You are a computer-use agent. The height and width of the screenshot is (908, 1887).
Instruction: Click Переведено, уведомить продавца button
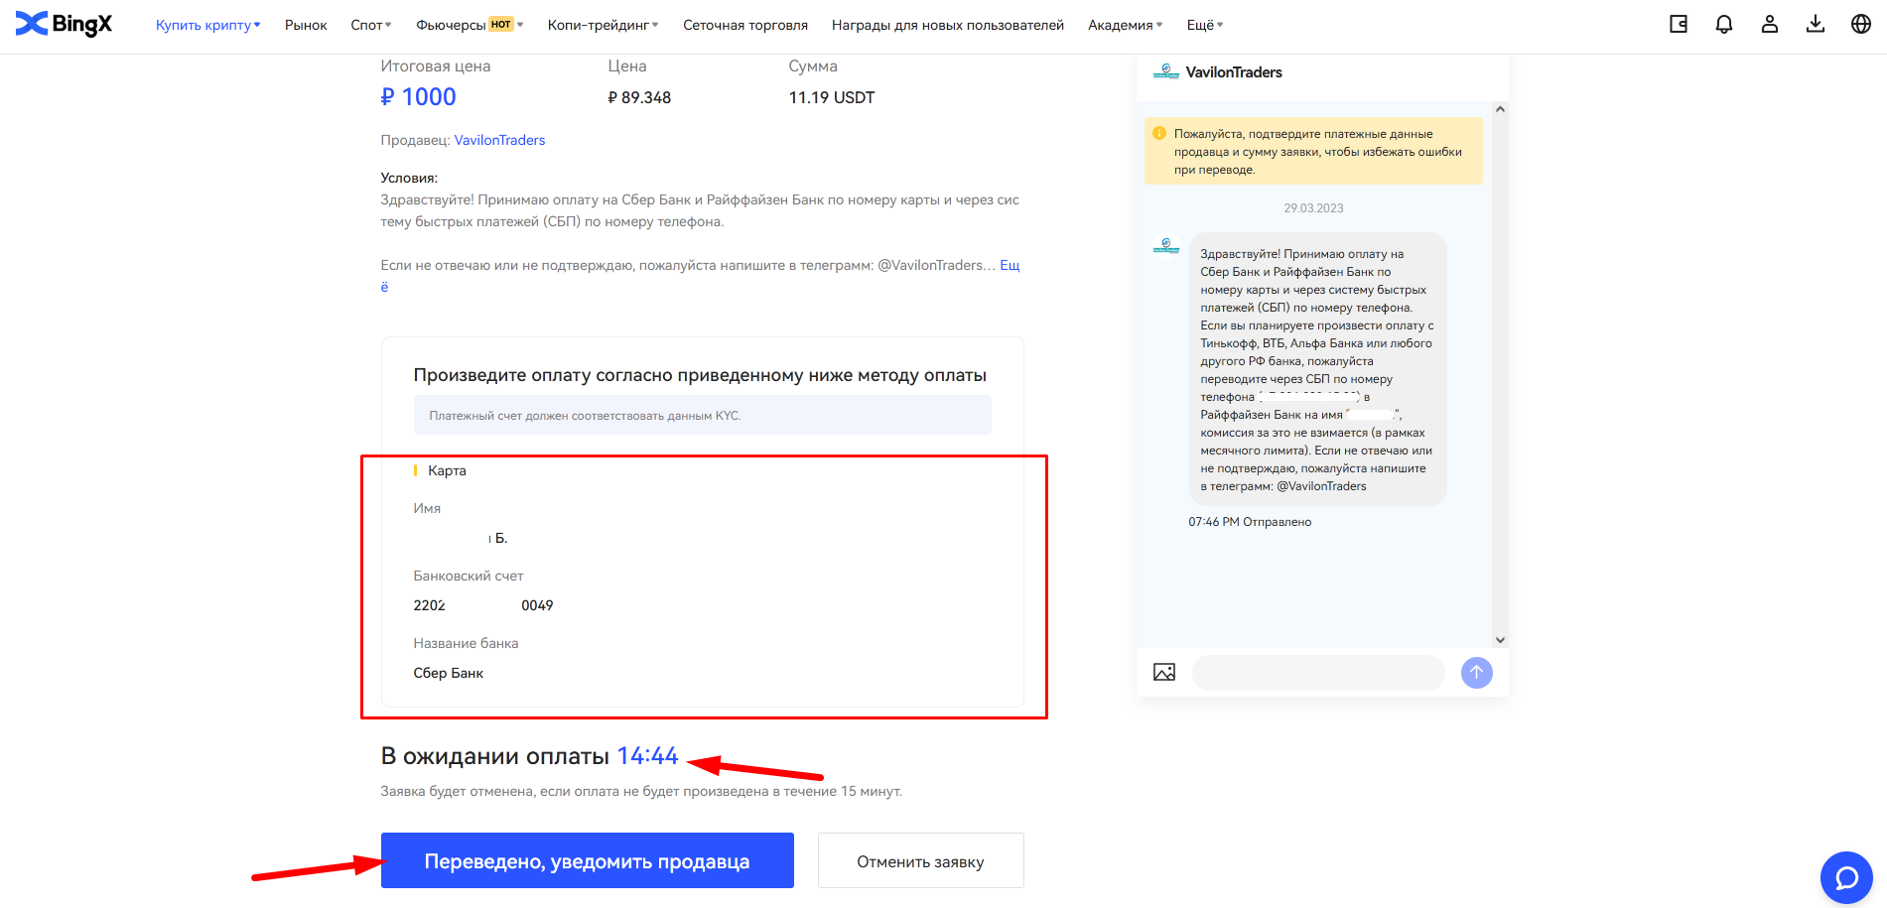(x=588, y=860)
